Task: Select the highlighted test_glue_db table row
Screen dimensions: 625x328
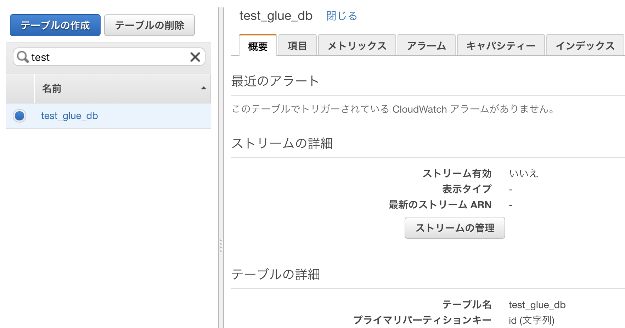Action: tap(106, 116)
